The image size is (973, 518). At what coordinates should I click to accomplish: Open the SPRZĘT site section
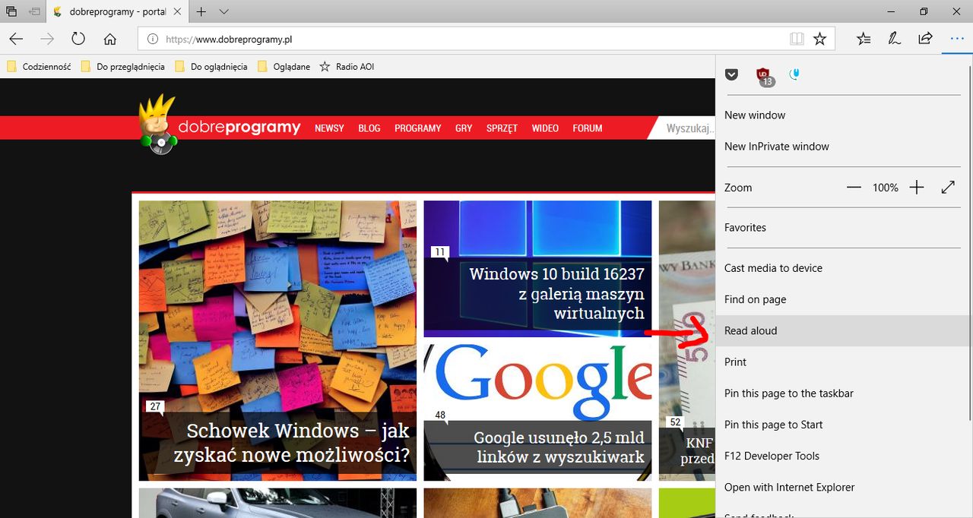(x=502, y=128)
